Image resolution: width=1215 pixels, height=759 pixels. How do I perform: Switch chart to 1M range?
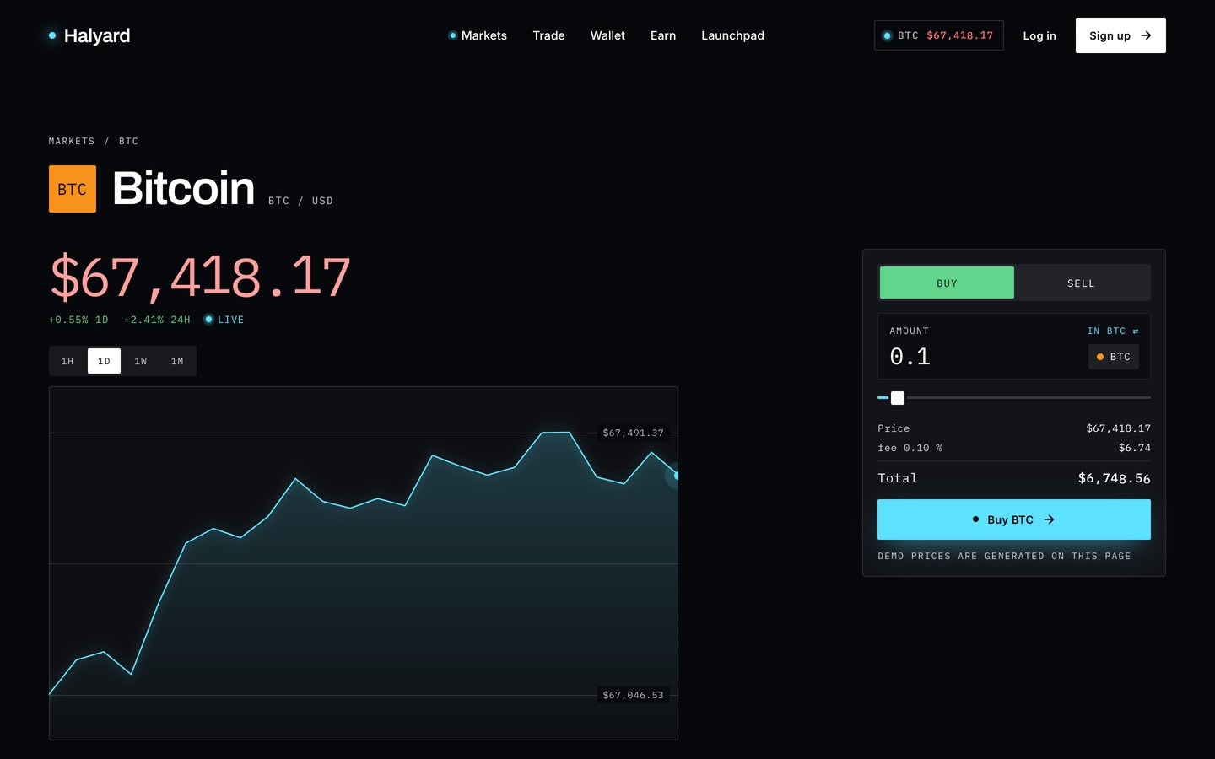tap(177, 361)
